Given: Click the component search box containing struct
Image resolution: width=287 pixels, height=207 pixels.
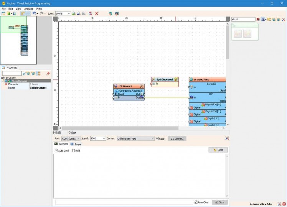Looking at the screenshot, I should click(x=243, y=19).
